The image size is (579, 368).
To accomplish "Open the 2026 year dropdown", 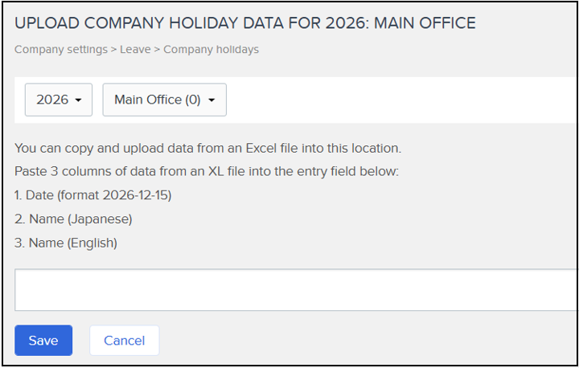I will tap(59, 100).
